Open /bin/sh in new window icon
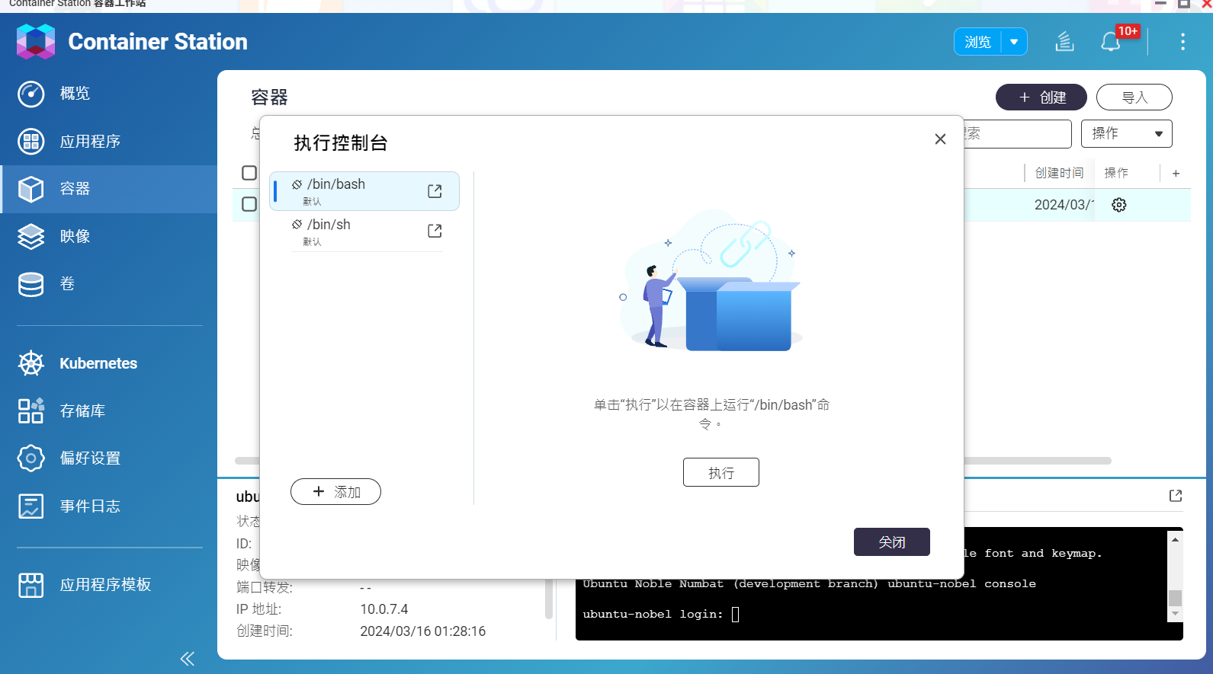This screenshot has width=1213, height=674. [x=435, y=231]
